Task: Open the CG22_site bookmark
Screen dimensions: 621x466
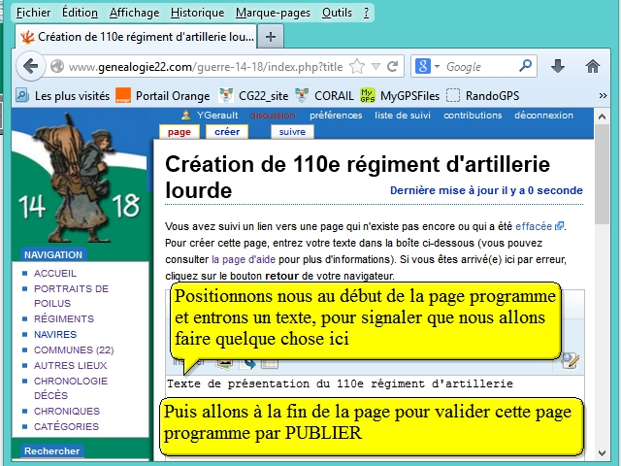Action: 253,95
